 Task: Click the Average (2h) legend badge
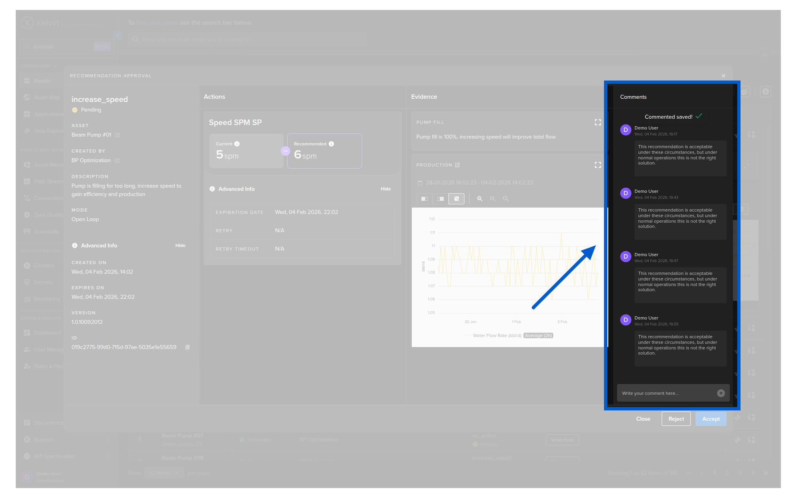coord(538,335)
